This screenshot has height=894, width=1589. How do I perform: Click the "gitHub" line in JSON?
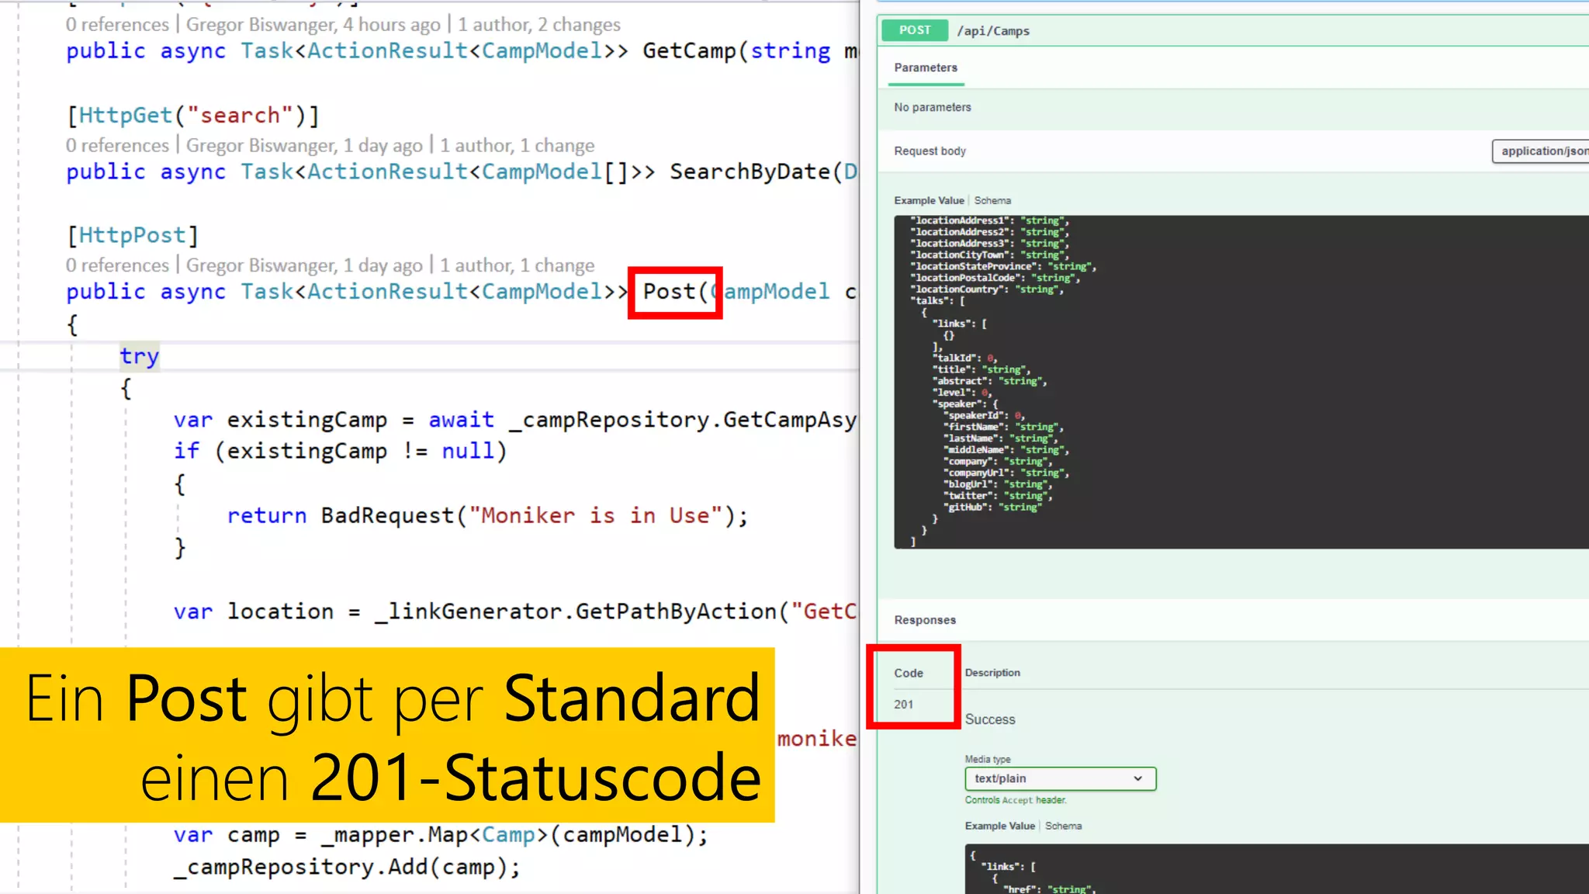[992, 508]
